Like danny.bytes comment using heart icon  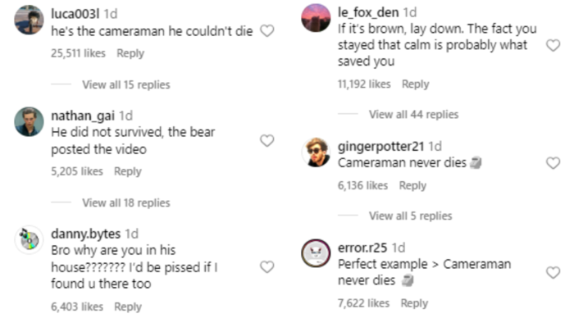coord(266,267)
